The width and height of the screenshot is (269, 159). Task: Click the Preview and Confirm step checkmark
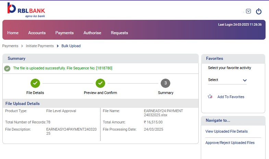(x=100, y=83)
